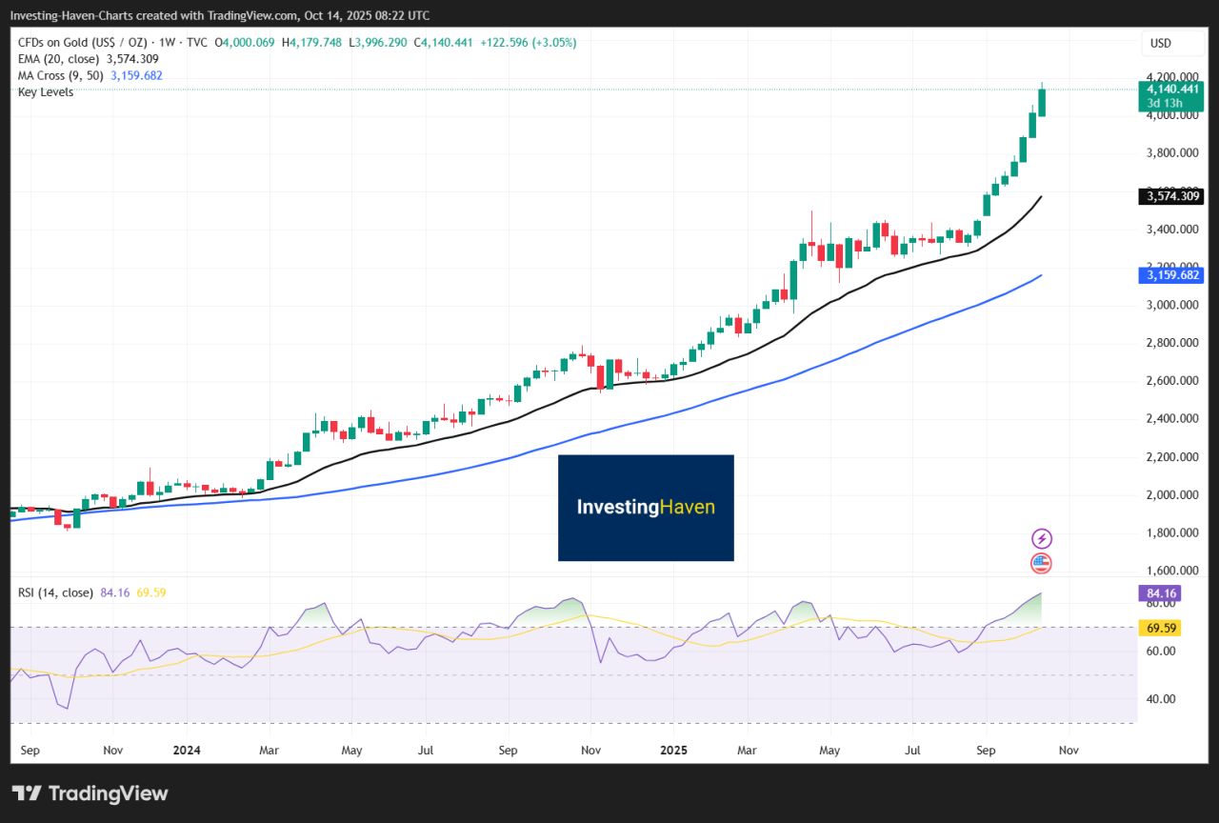Click the blue 3,159.682 MA price tag
1219x823 pixels.
[1170, 275]
